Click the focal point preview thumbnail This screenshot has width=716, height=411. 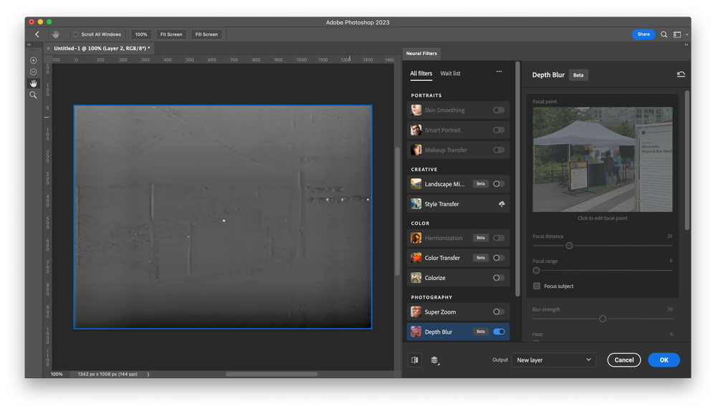click(602, 160)
